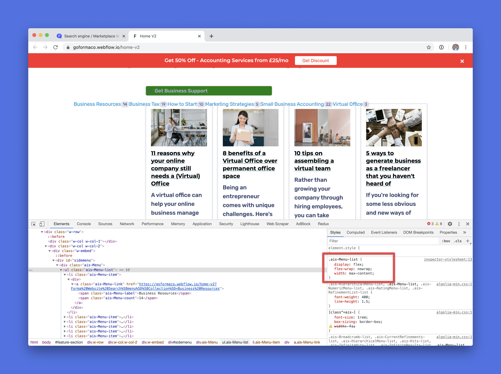Collapse the sidemenu div node
The width and height of the screenshot is (501, 374).
click(x=53, y=260)
